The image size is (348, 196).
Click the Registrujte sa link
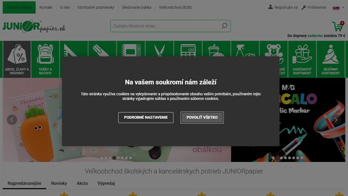tap(286, 7)
